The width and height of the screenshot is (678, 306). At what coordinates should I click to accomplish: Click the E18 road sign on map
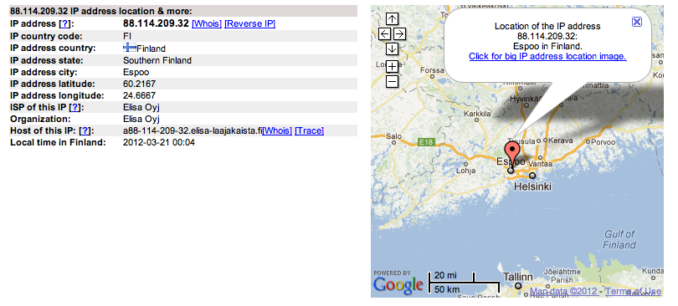point(425,141)
